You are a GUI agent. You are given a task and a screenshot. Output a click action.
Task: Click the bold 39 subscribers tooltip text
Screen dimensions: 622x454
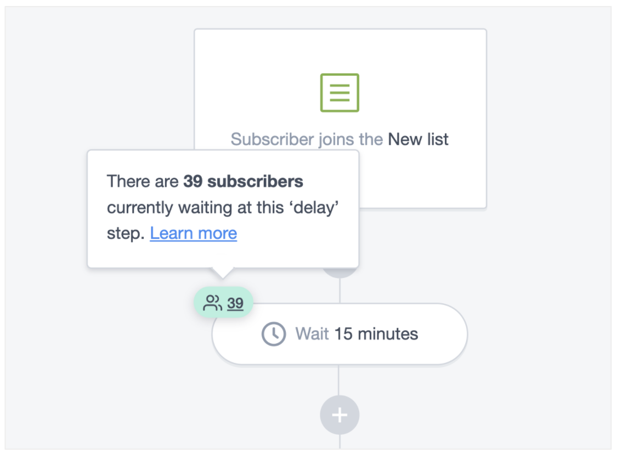(243, 181)
